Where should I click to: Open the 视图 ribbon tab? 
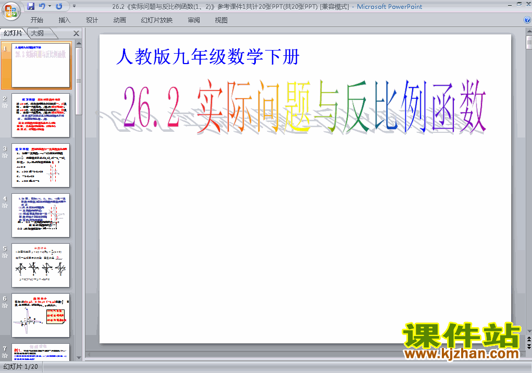[221, 20]
